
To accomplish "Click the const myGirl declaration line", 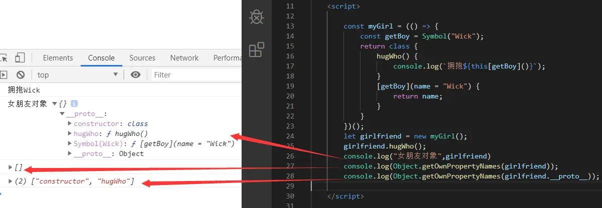I will pyautogui.click(x=391, y=26).
